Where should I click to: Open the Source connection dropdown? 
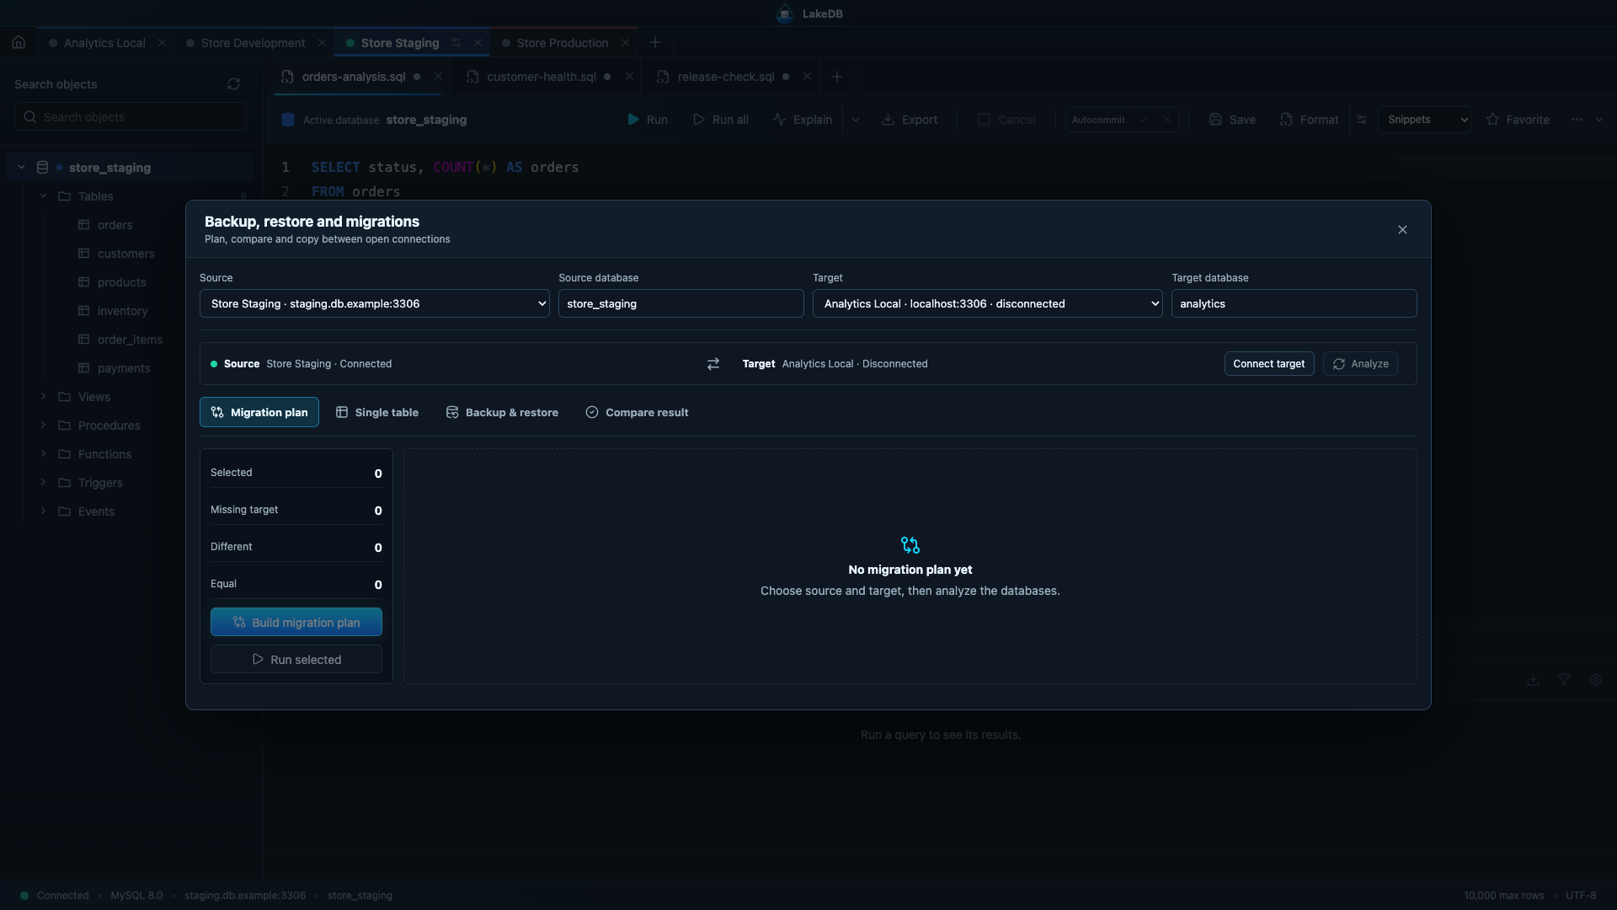click(375, 303)
